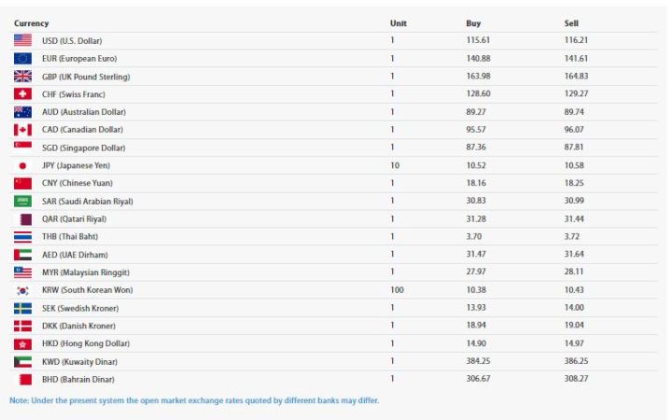Click the Japanese Yen flag icon
The height and width of the screenshot is (420, 672).
[23, 165]
